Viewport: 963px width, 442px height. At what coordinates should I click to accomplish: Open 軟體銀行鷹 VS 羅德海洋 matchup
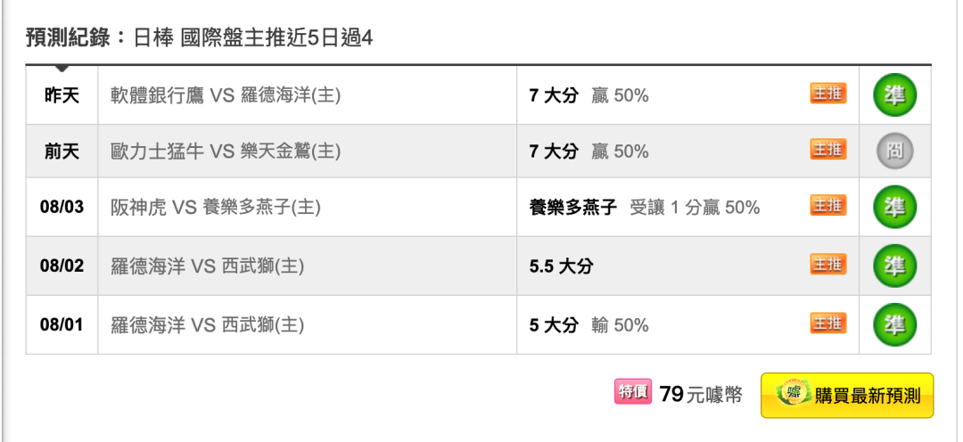click(x=226, y=95)
